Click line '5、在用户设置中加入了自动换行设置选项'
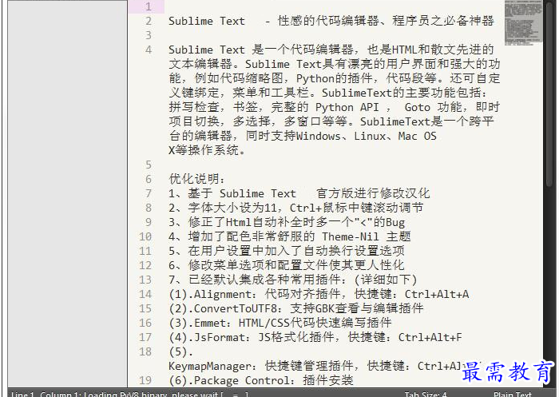Screen dimensions: 559x397 pyautogui.click(x=286, y=251)
